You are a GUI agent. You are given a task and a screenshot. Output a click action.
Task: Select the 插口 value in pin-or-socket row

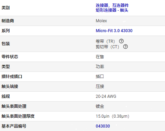100,76
